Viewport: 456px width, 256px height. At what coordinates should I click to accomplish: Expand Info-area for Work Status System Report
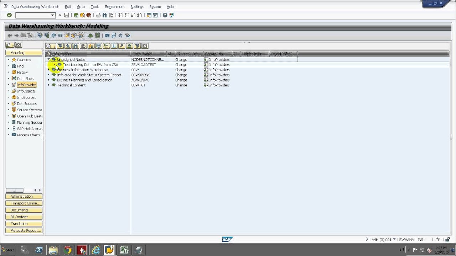49,75
